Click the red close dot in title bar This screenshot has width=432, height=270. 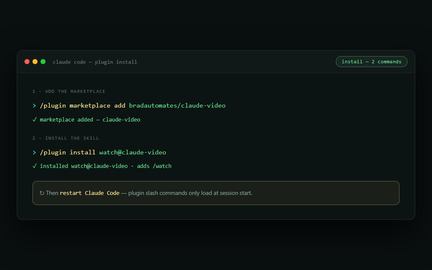(x=27, y=62)
